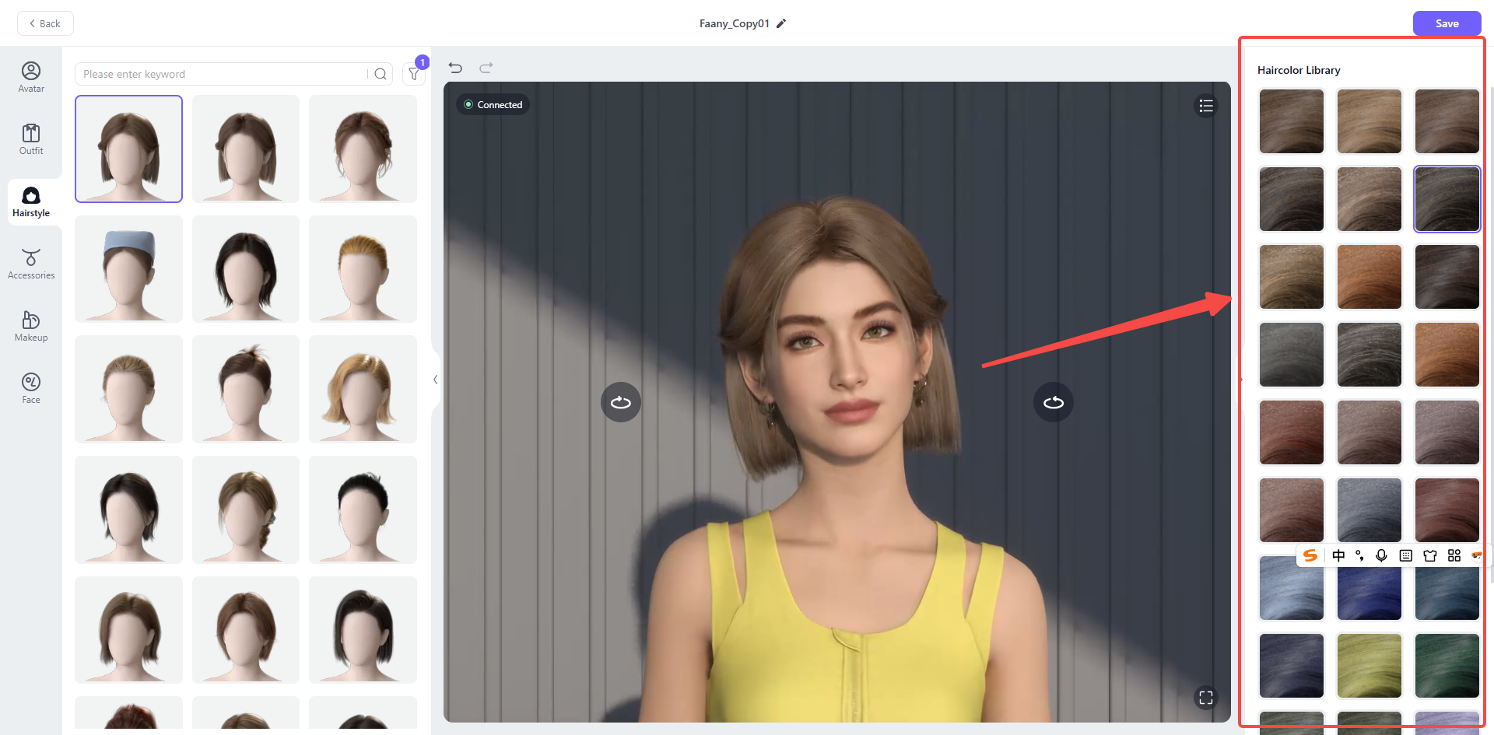The height and width of the screenshot is (735, 1494).
Task: Toggle the IME punctuation mode icon
Action: (1359, 555)
